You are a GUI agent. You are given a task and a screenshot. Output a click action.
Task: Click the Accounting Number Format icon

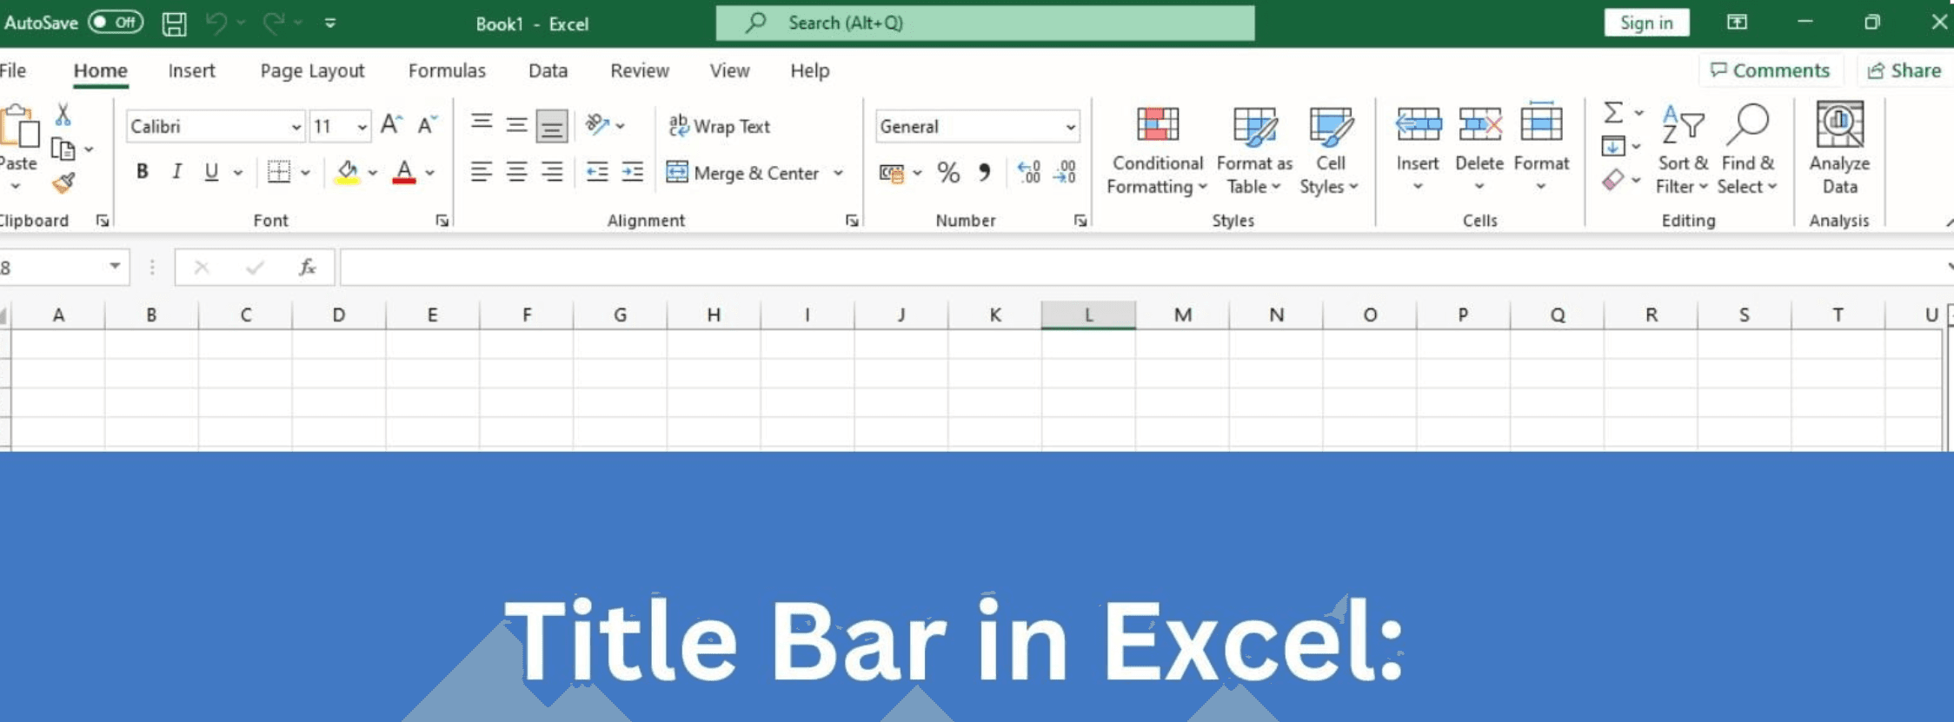tap(891, 173)
